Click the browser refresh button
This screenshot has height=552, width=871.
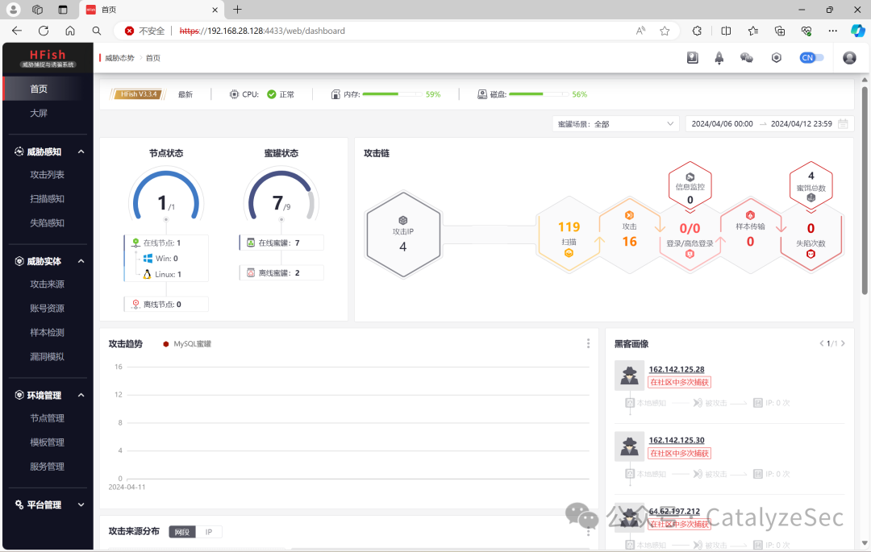click(x=44, y=31)
